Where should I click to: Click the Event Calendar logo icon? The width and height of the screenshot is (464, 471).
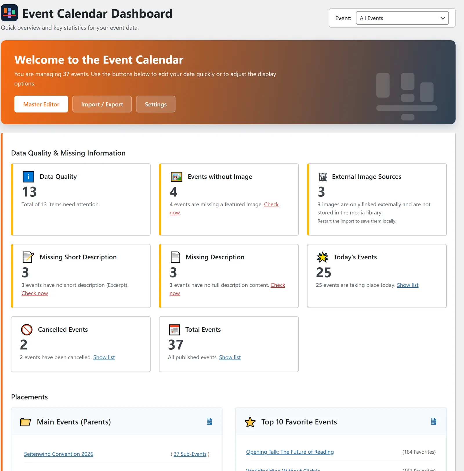coord(10,13)
